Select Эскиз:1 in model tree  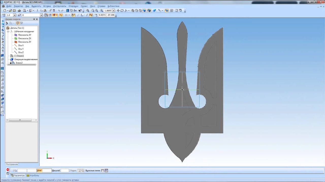(x=19, y=56)
